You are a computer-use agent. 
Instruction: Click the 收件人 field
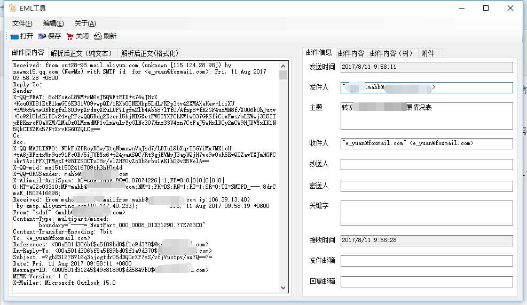[x=427, y=143]
